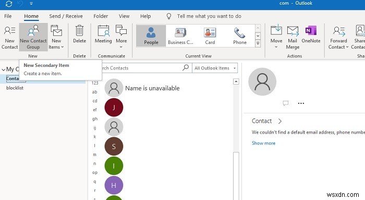Click the contact list scrollbar thumb
This screenshot has width=365, height=200.
pyautogui.click(x=236, y=176)
